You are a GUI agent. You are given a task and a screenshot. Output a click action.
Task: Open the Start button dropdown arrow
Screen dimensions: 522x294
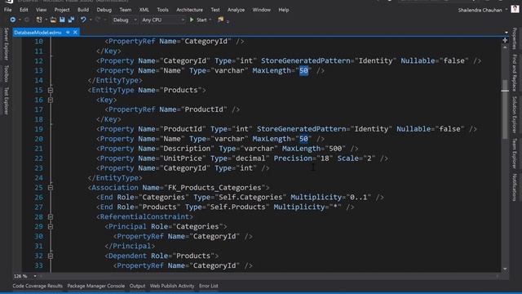[x=210, y=20]
